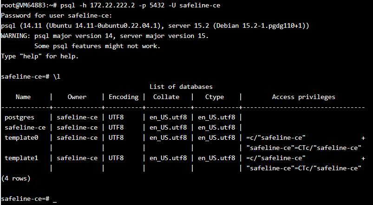Click the WARNING psql major version text
This screenshot has height=205, width=373.
(105, 36)
